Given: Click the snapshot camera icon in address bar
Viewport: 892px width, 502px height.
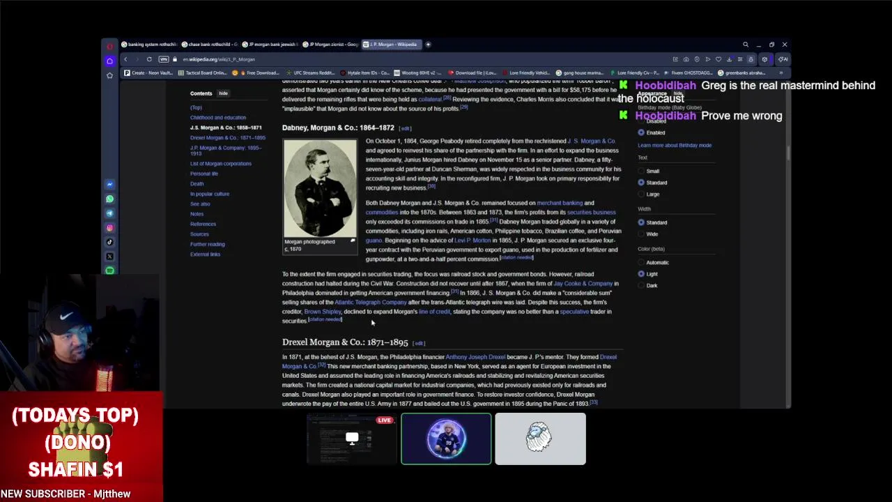Looking at the screenshot, I should (x=686, y=59).
